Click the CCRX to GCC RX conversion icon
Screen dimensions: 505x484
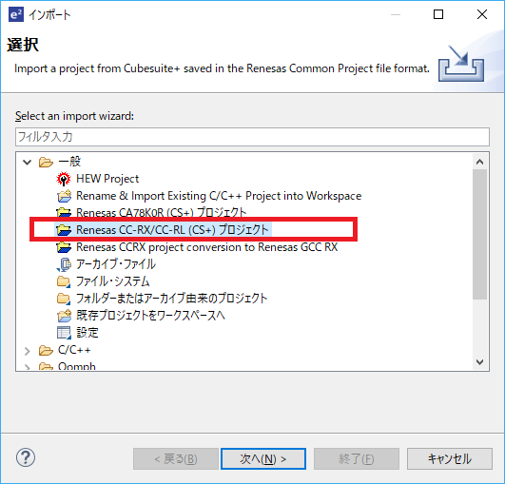[64, 247]
